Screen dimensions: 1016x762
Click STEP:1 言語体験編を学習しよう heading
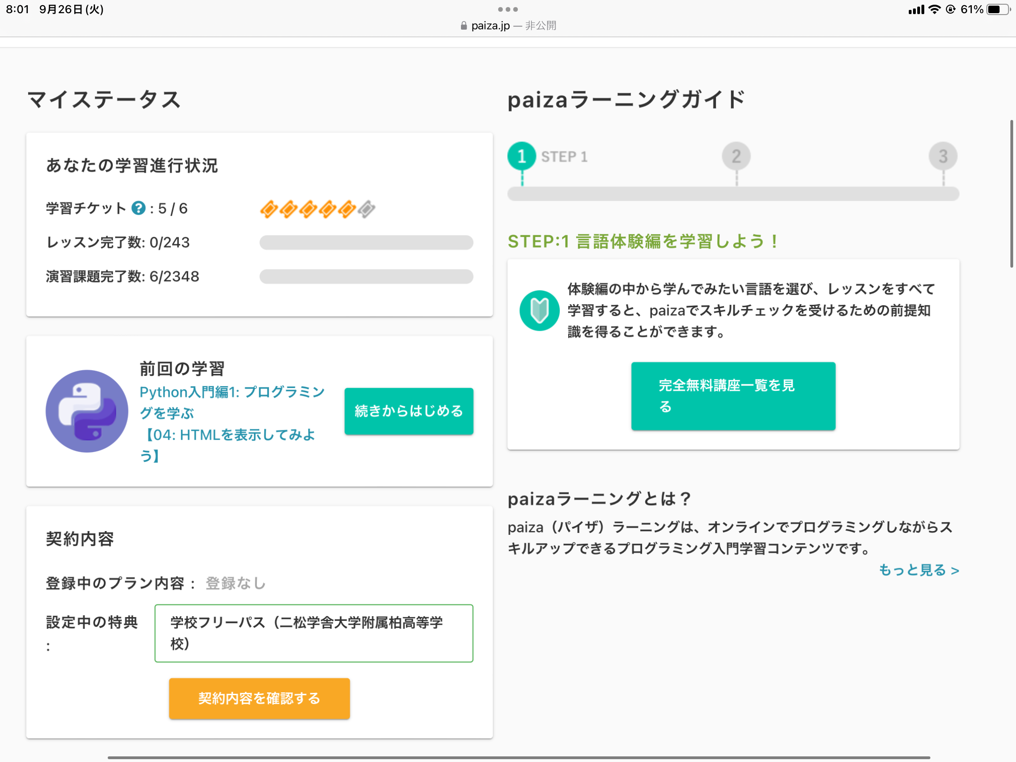coord(643,241)
